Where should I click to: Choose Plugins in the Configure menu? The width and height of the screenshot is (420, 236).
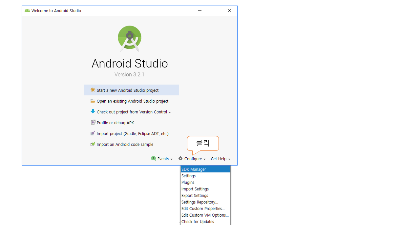coord(188,183)
